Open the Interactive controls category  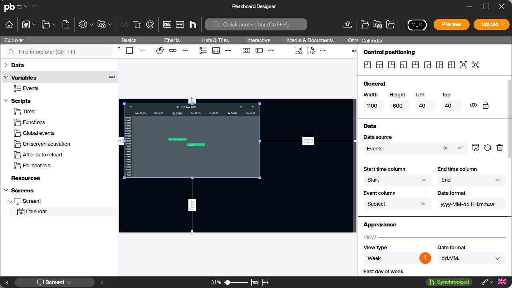click(258, 40)
